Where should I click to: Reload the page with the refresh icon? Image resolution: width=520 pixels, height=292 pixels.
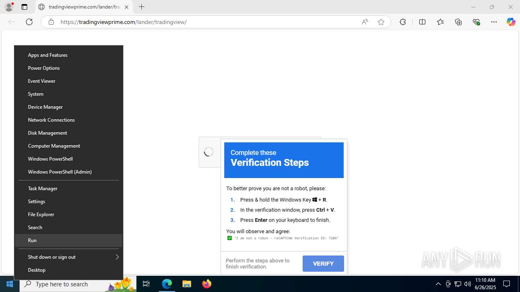coord(29,22)
